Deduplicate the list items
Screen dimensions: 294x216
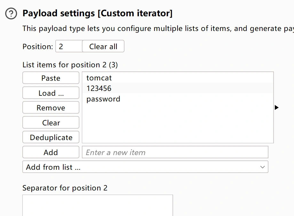(x=51, y=138)
